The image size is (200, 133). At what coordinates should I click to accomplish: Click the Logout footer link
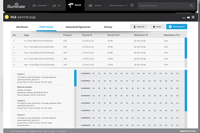(x=52, y=131)
